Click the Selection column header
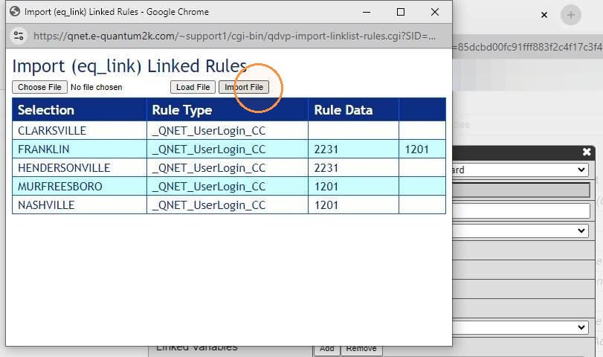Image resolution: width=603 pixels, height=357 pixels. point(80,109)
